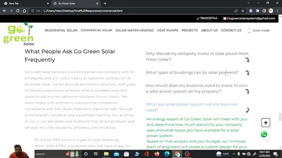This screenshot has height=158, width=282.
Task: Open Mail app from taskbar
Action: pyautogui.click(x=116, y=154)
